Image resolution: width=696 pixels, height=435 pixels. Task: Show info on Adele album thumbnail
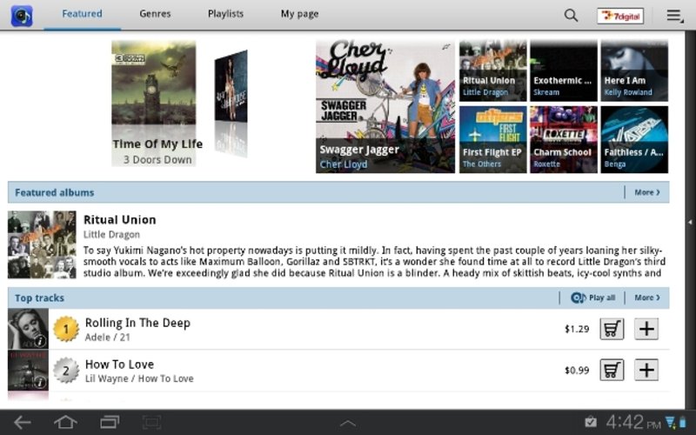pos(40,341)
